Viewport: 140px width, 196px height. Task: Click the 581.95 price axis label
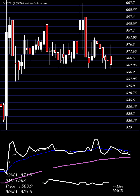coord(131,38)
